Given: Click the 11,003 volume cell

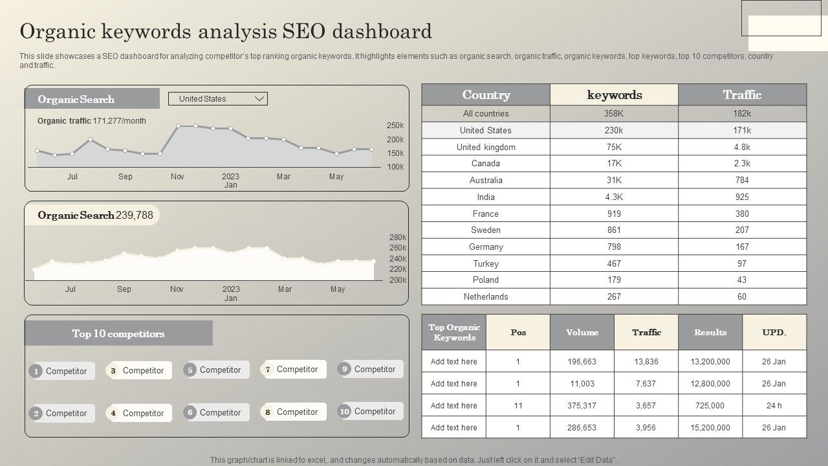Looking at the screenshot, I should [x=582, y=384].
